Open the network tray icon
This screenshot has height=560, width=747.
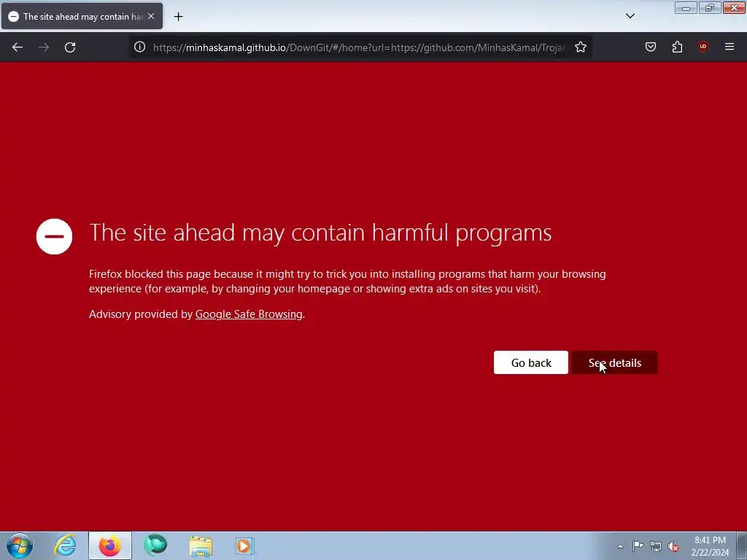[656, 546]
